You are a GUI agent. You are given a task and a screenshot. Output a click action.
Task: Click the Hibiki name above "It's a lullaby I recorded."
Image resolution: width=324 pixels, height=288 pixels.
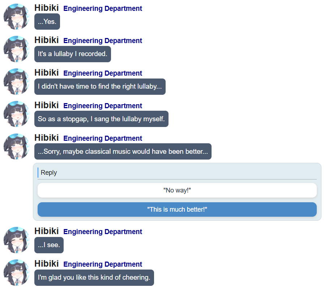pos(47,40)
